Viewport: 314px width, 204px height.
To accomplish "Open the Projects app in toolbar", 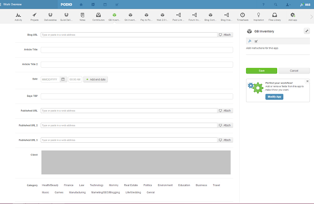I will click(x=34, y=17).
